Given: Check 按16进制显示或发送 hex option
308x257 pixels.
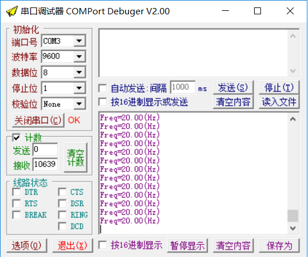Looking at the screenshot, I should pos(103,102).
